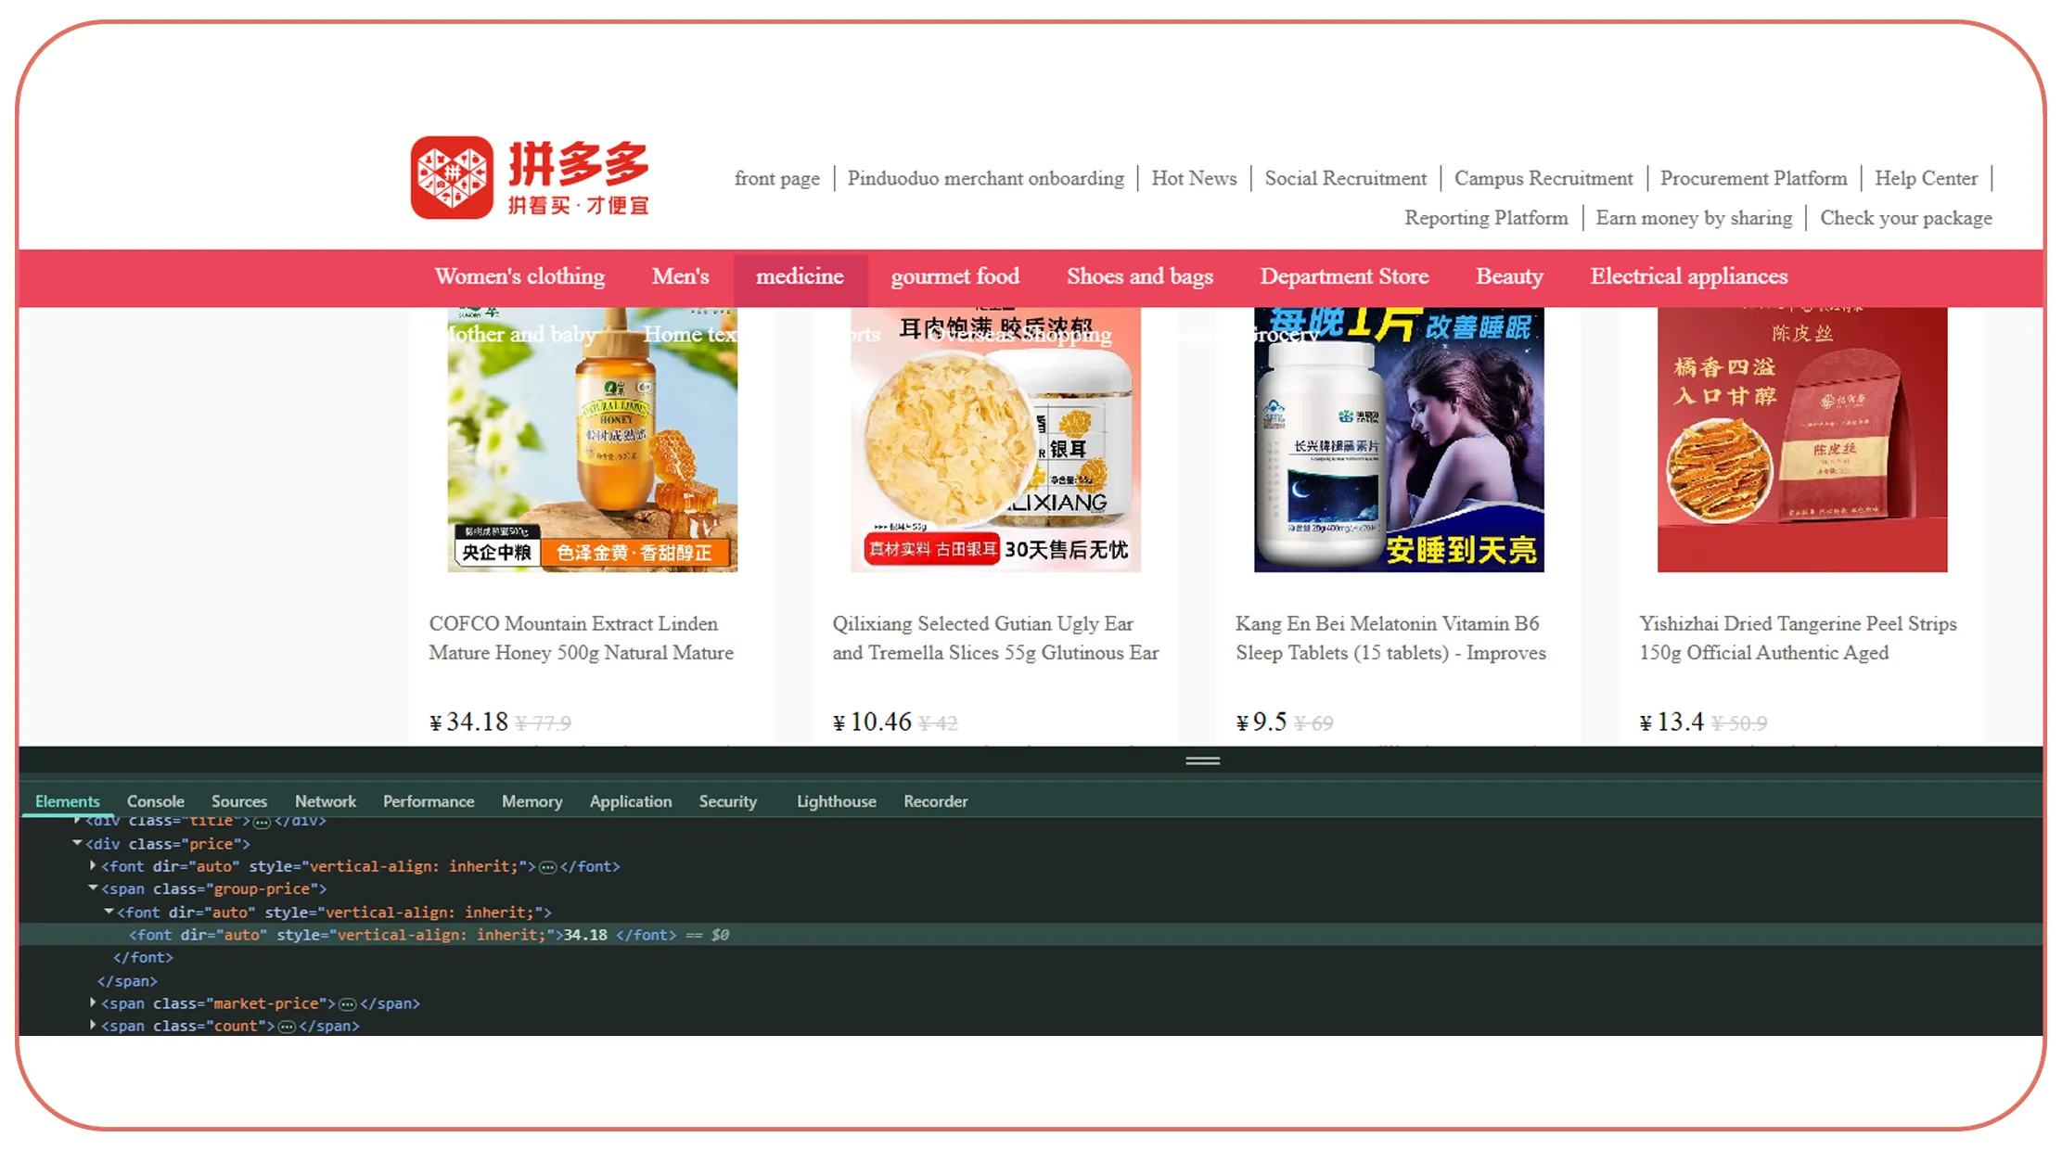Select the medicine category
This screenshot has height=1150, width=2062.
tap(800, 276)
